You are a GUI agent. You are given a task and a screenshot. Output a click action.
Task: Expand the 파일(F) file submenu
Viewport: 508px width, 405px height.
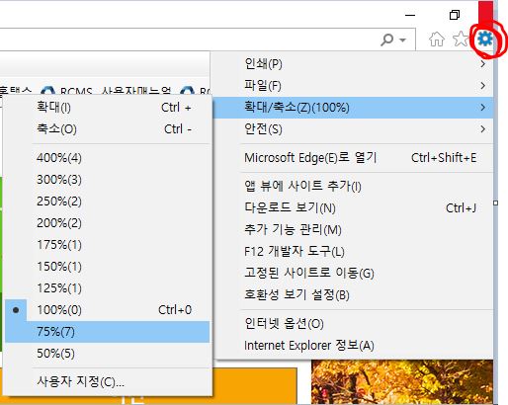tap(354, 86)
